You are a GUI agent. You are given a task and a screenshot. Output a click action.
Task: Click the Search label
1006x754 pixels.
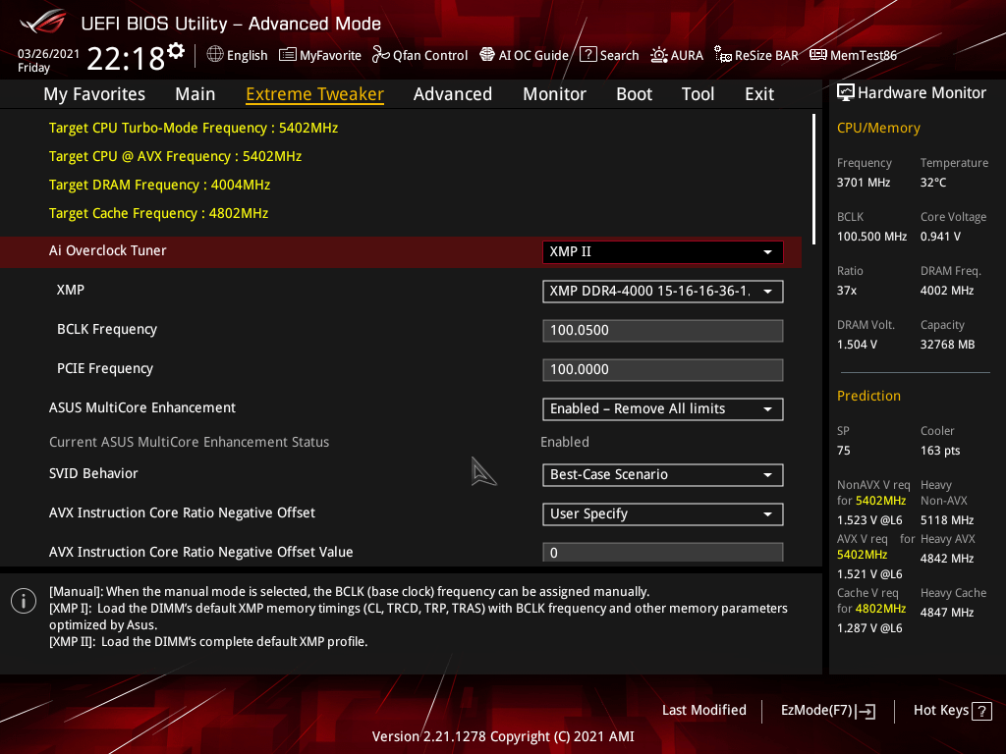[619, 55]
